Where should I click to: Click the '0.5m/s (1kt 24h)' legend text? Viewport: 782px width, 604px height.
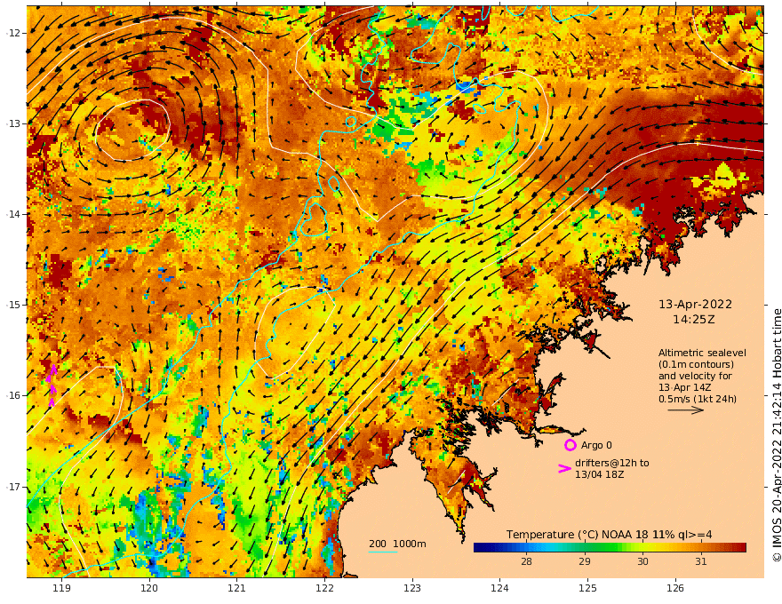[698, 399]
